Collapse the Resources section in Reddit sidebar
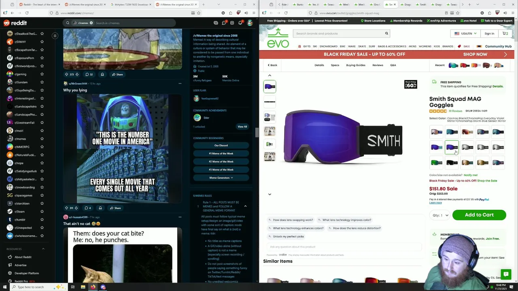 click(43, 249)
